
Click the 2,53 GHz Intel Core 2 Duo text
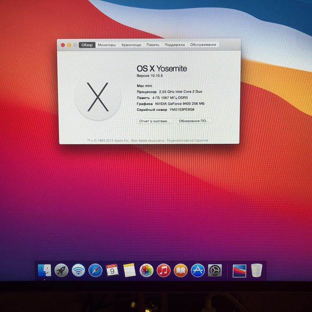click(181, 92)
